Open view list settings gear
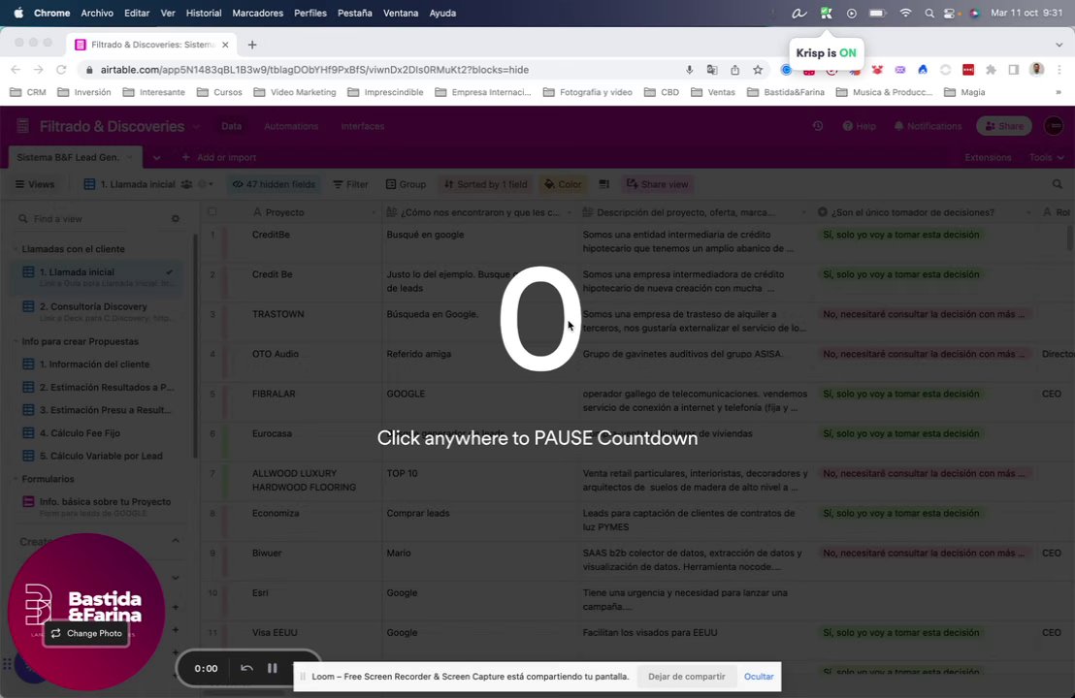Screen dimensions: 1075x698 [x=176, y=218]
